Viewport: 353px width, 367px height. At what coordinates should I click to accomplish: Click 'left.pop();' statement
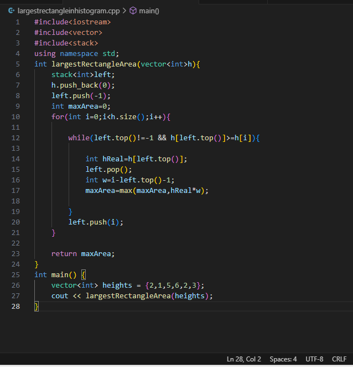pos(108,170)
